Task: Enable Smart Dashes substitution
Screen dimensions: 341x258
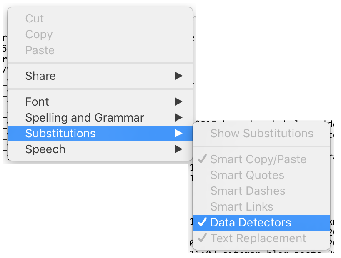Action: (261, 191)
